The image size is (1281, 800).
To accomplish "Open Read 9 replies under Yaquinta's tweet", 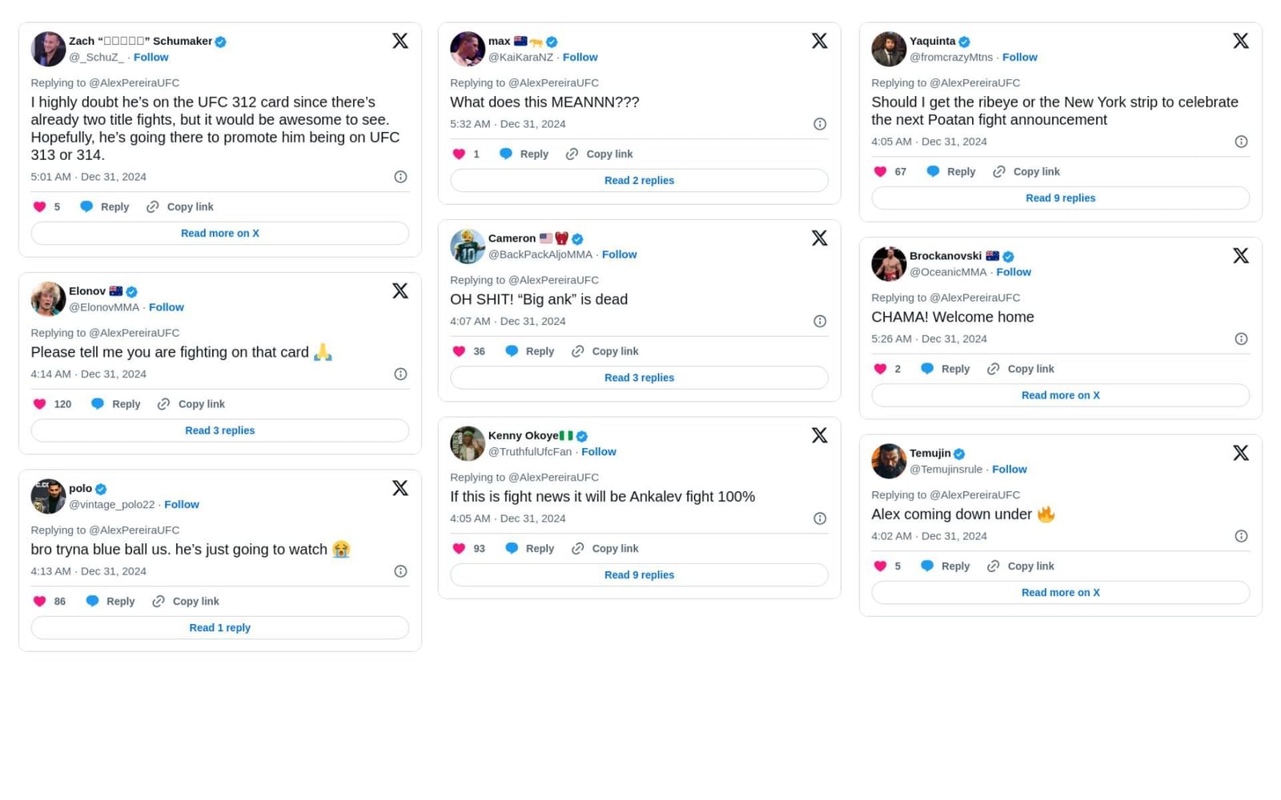I will pyautogui.click(x=1060, y=198).
